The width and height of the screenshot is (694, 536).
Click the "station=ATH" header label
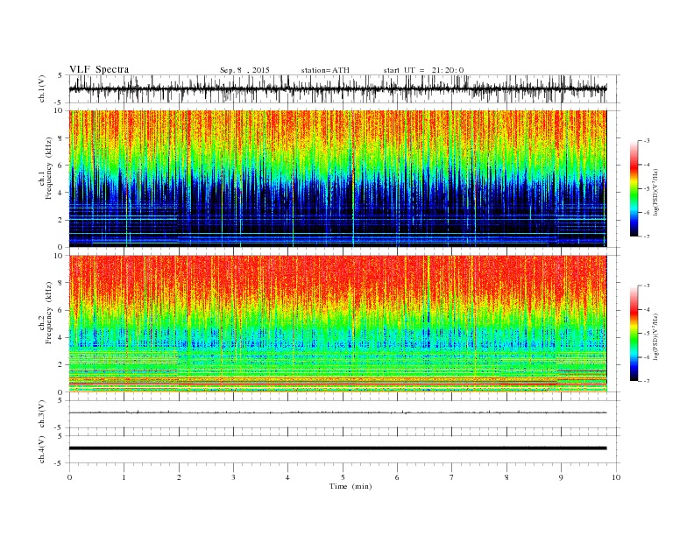tap(325, 70)
